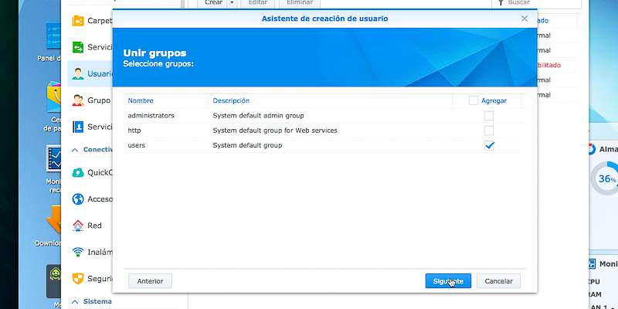Image resolution: width=618 pixels, height=309 pixels.
Task: Click the Grupo label in the sidebar
Action: (99, 100)
